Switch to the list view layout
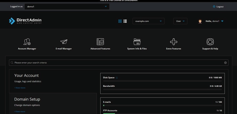Screen dimensions: 237x114 click(125, 21)
